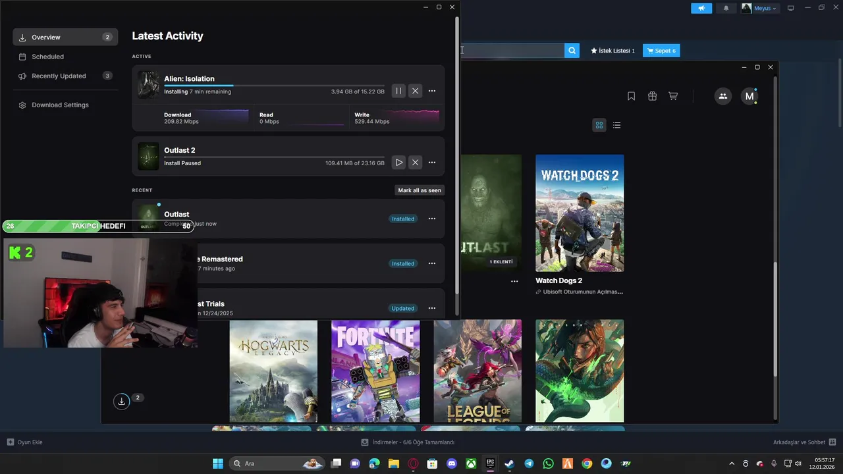Open the Windows Start menu
The image size is (843, 474).
[x=217, y=463]
